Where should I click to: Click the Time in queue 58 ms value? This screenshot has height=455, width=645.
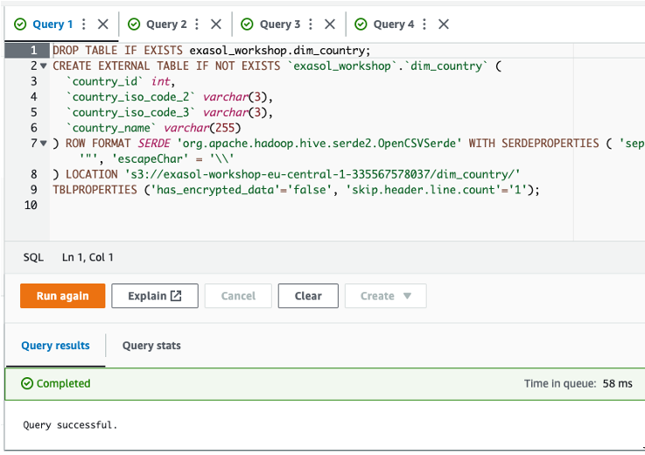(617, 383)
